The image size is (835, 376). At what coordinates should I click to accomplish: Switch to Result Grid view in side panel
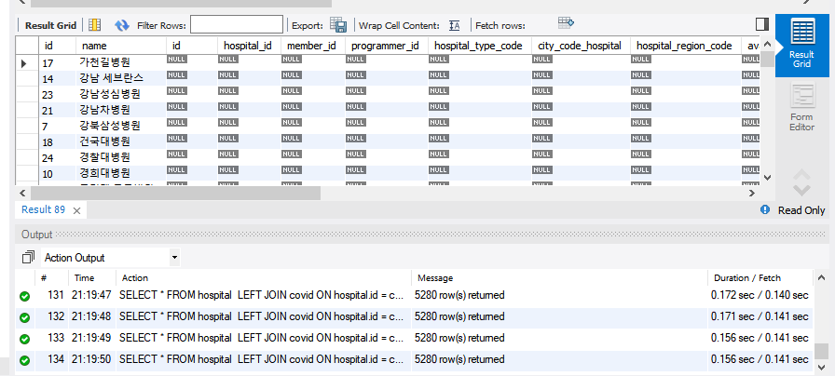pos(801,44)
